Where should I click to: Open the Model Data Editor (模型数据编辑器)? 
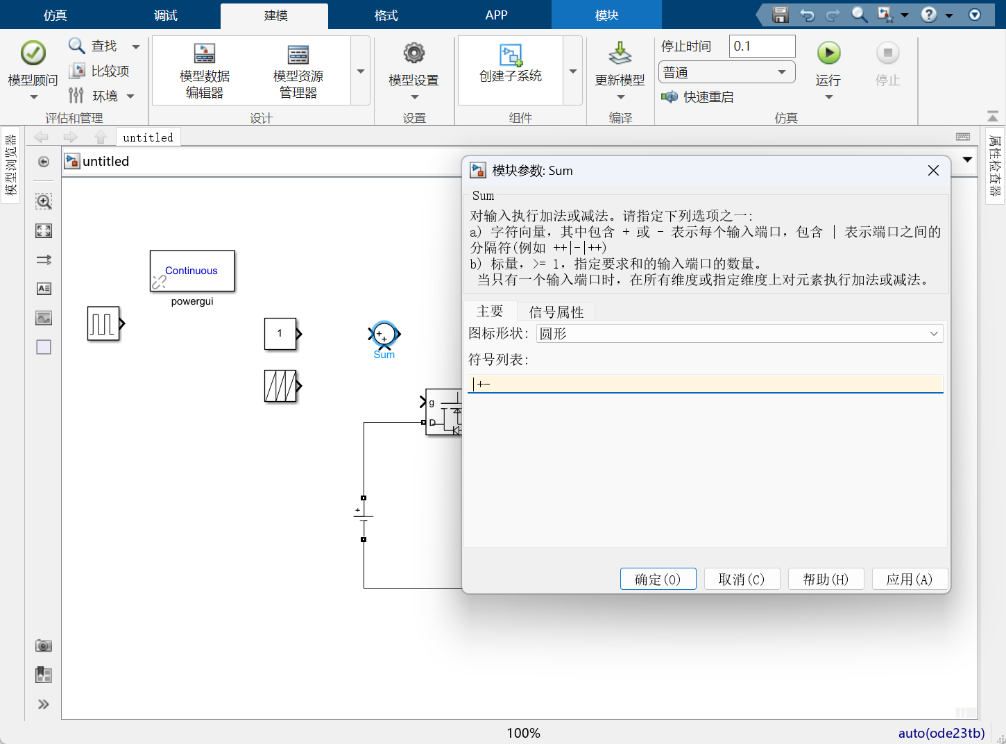[x=204, y=71]
